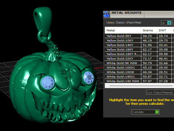Select the pumpkin's left gemstone eye
This screenshot has width=174, height=131.
pyautogui.click(x=47, y=83)
